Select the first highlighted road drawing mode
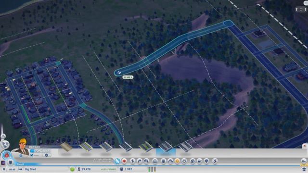Screen dimensions: 308x173 32,151
